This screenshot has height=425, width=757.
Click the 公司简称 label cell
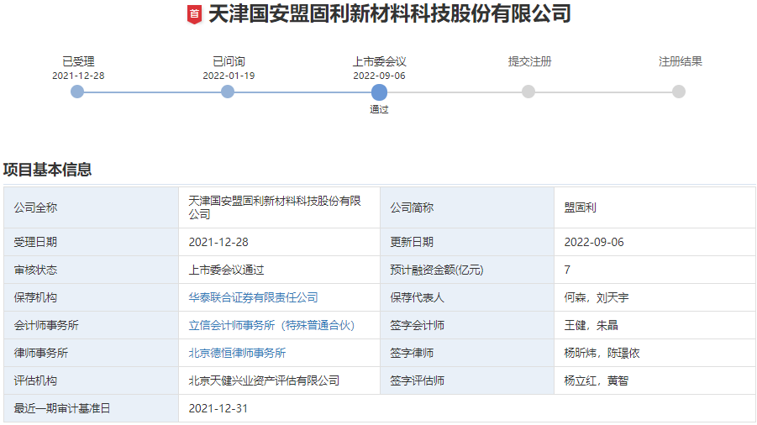[x=467, y=208]
